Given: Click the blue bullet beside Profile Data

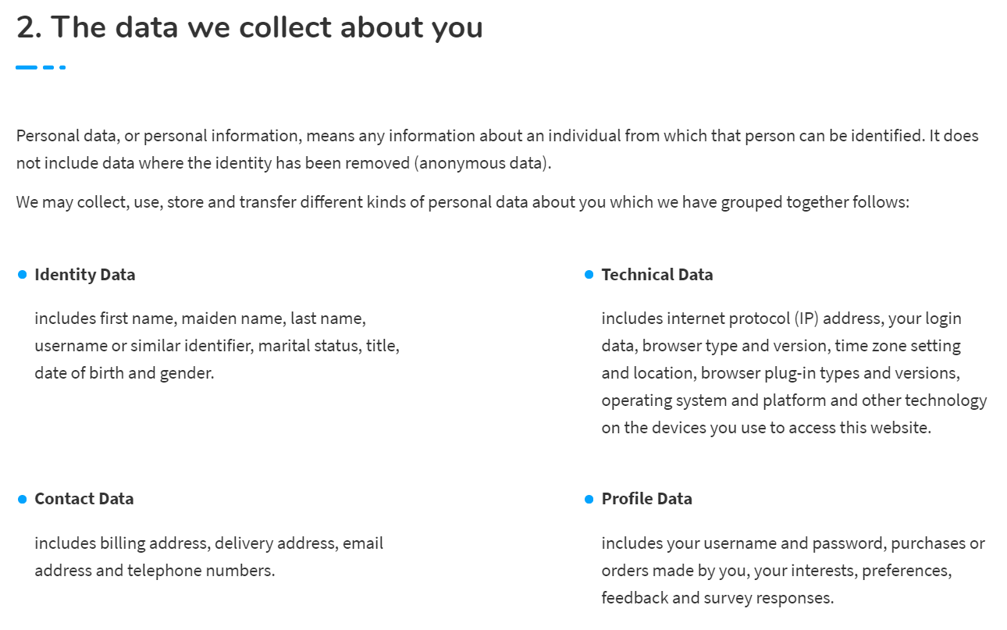Looking at the screenshot, I should click(x=589, y=499).
